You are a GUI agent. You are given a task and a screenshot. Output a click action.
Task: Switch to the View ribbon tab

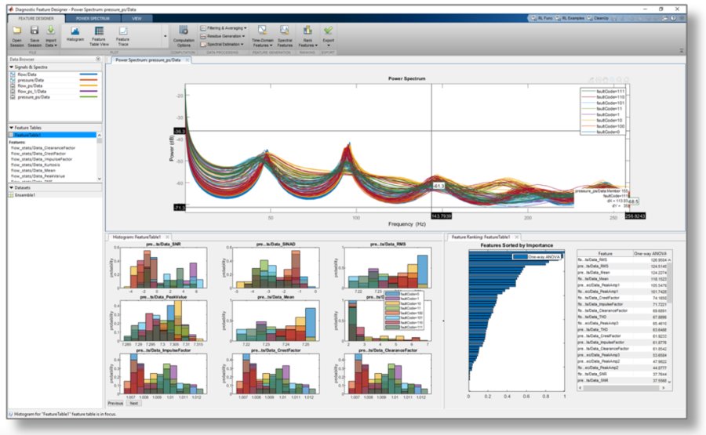pyautogui.click(x=137, y=16)
